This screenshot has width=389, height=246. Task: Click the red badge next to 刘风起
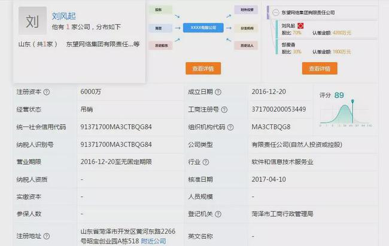[300, 26]
